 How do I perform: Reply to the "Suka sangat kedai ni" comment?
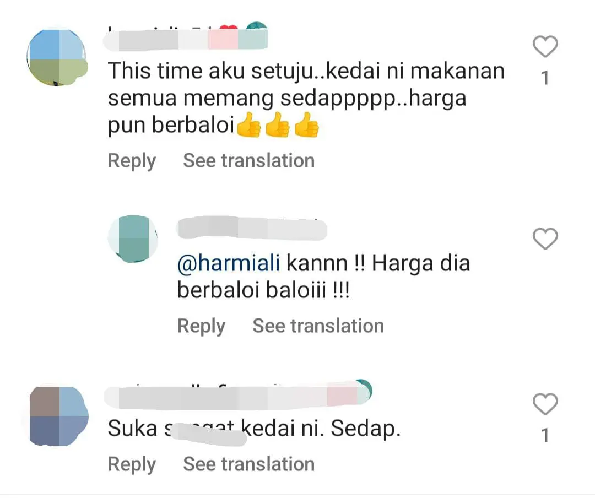click(132, 464)
